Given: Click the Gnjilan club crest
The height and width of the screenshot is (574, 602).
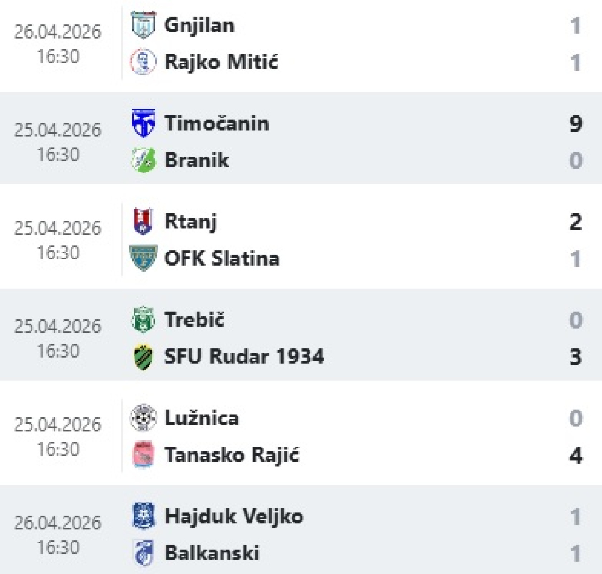Looking at the screenshot, I should coord(143,25).
